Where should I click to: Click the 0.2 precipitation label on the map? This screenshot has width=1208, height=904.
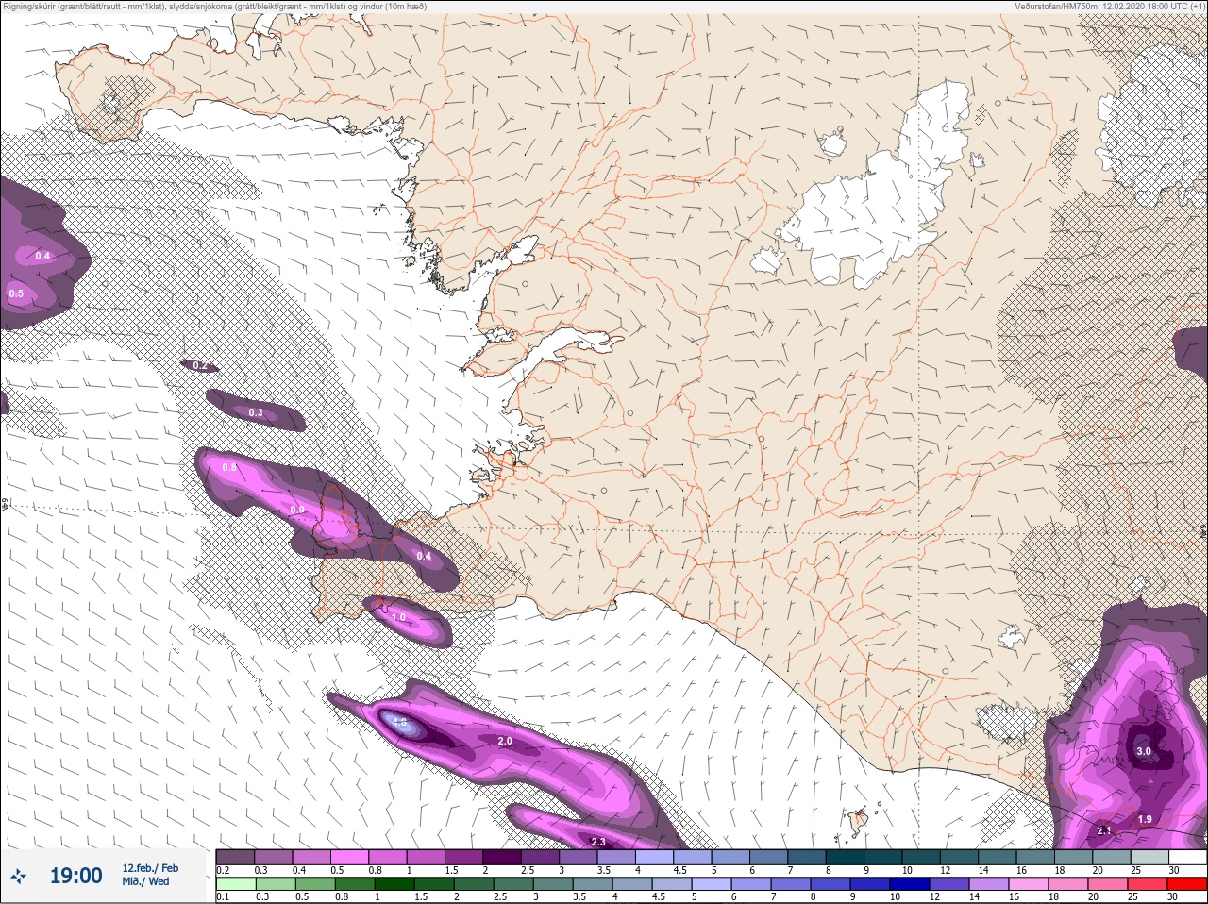tap(199, 365)
